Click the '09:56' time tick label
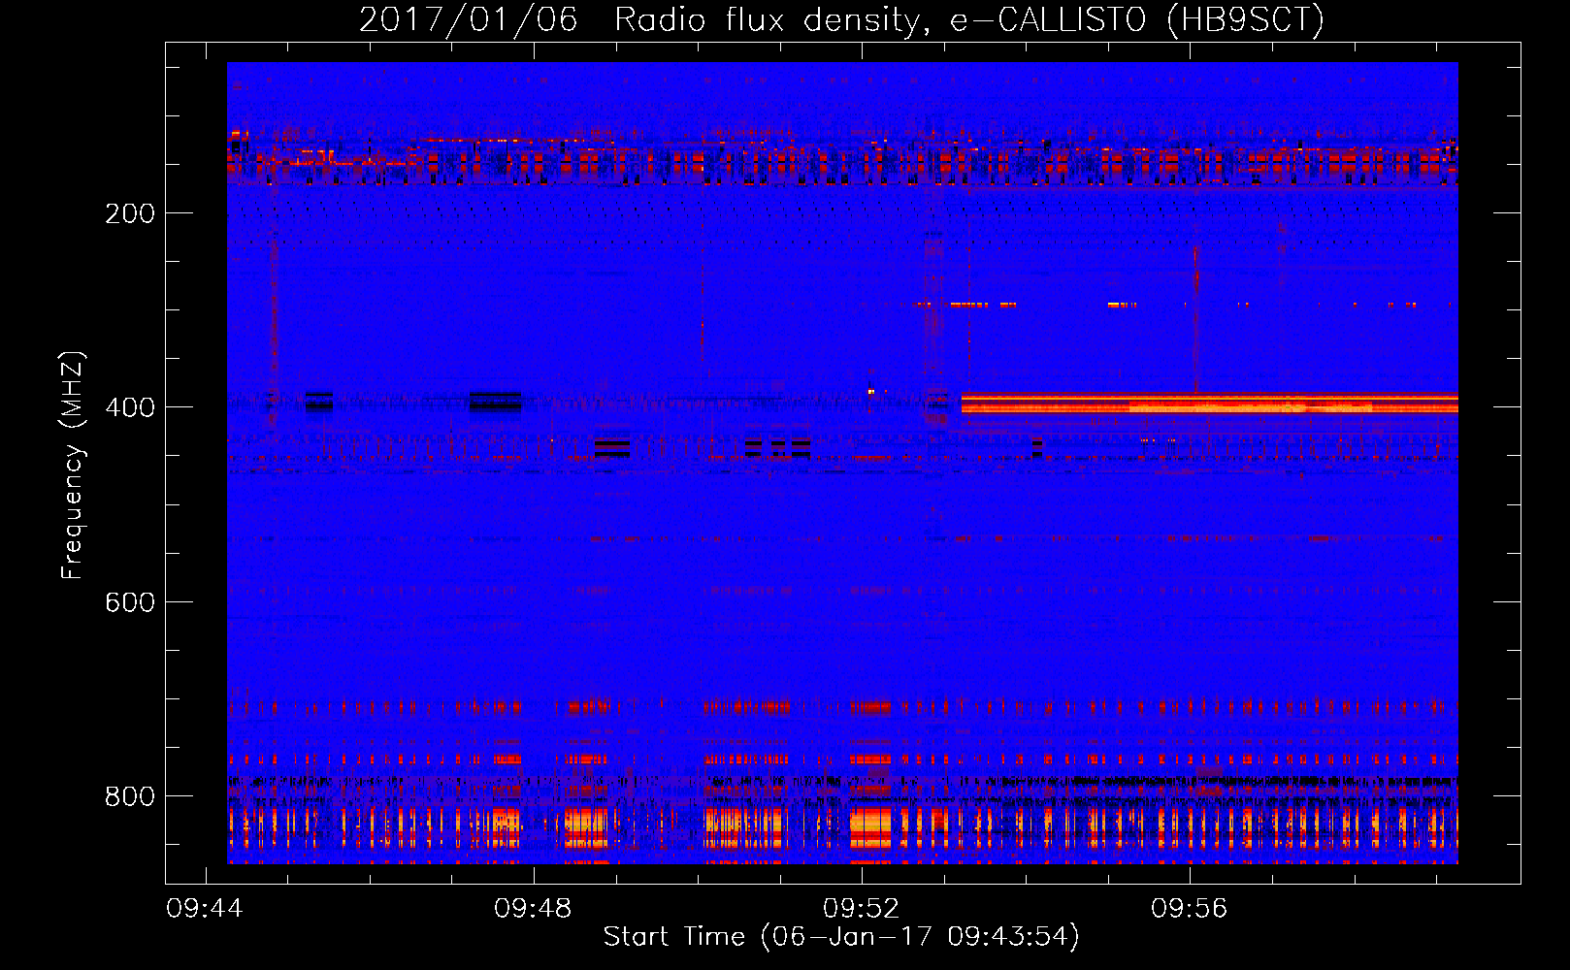This screenshot has height=970, width=1570. point(1190,909)
